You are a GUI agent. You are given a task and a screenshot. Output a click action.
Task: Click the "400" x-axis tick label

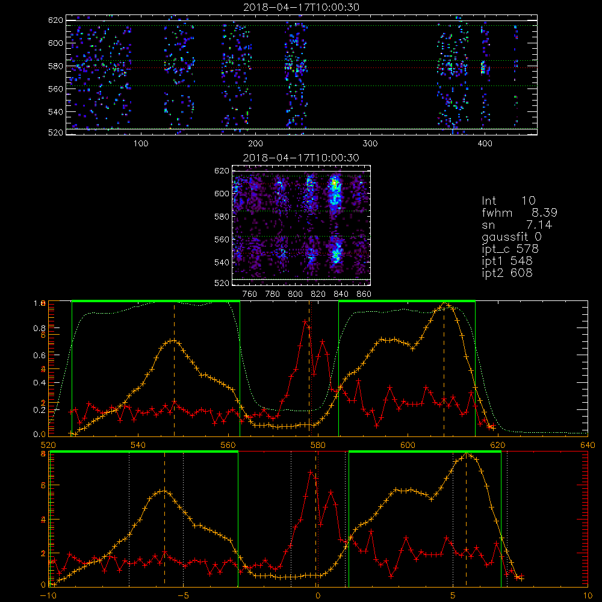[x=485, y=144]
